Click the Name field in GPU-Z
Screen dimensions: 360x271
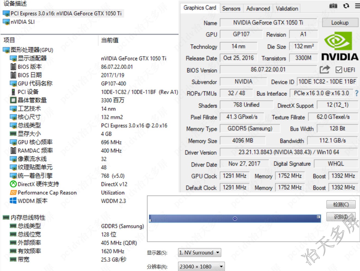pyautogui.click(x=268, y=23)
